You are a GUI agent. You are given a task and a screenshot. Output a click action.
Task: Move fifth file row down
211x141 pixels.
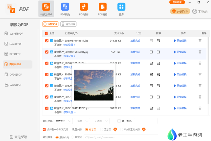[x=159, y=86]
